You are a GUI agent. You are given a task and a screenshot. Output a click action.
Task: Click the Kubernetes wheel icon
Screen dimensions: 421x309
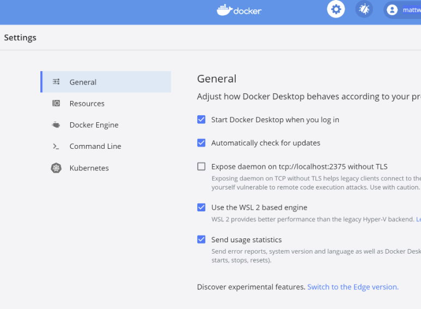tap(56, 168)
